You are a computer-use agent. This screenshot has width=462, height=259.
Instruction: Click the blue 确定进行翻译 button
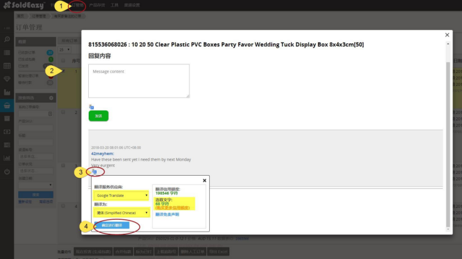112,225
